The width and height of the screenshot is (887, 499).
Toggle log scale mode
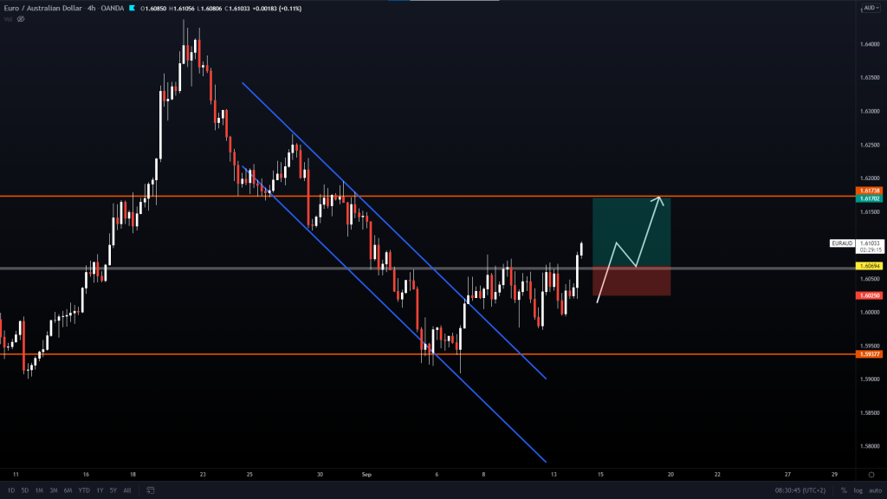click(x=858, y=490)
